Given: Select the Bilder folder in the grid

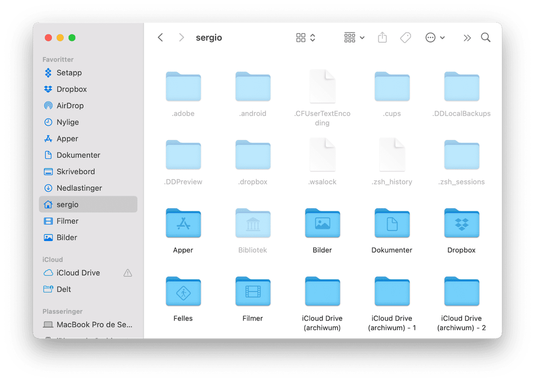Looking at the screenshot, I should point(322,223).
